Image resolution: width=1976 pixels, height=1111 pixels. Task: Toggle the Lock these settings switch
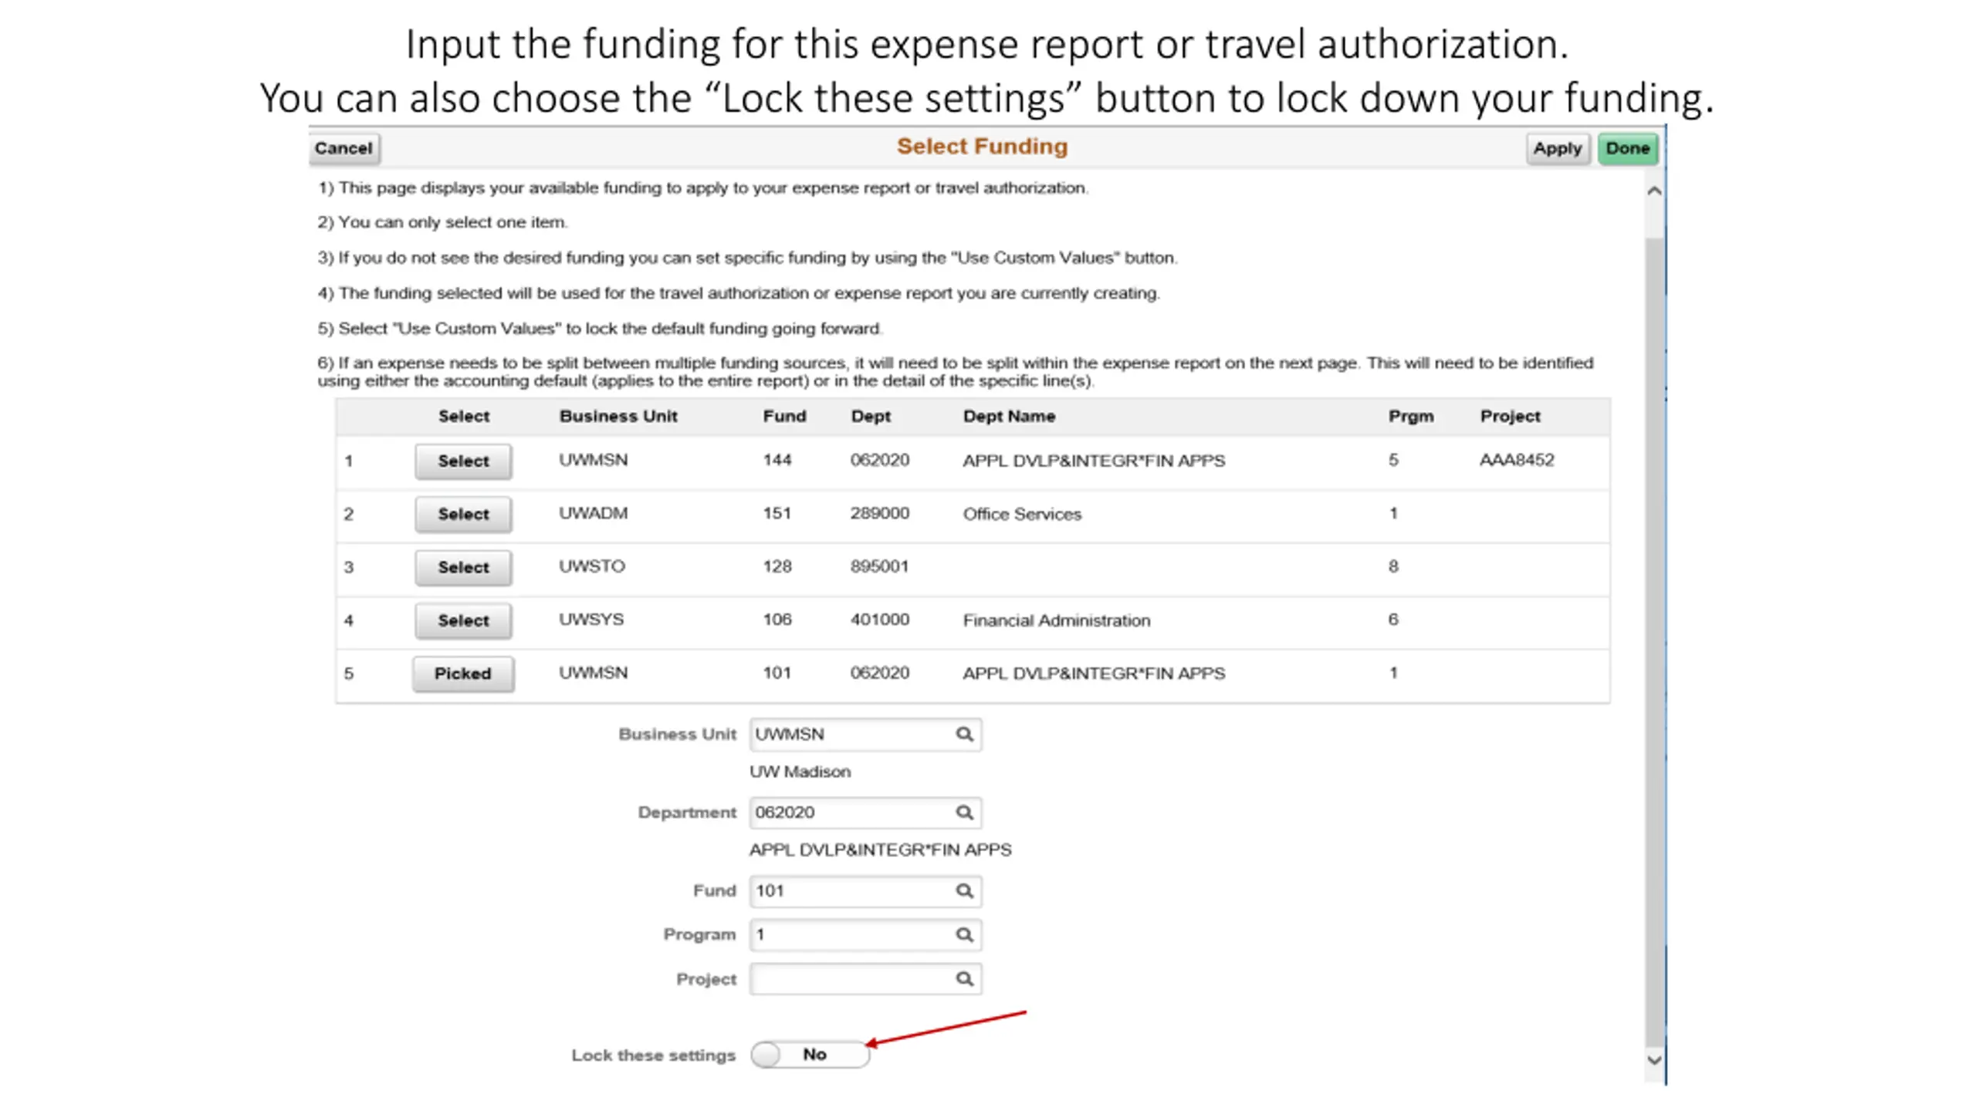click(810, 1055)
